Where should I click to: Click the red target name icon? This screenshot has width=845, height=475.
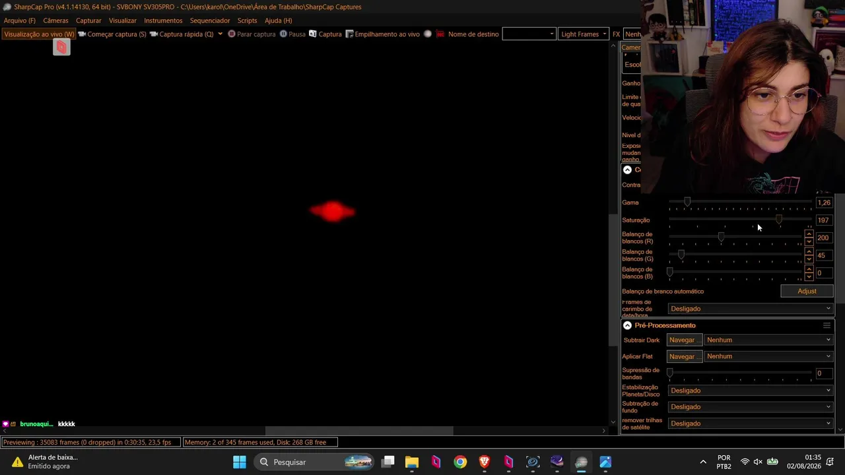pyautogui.click(x=440, y=34)
